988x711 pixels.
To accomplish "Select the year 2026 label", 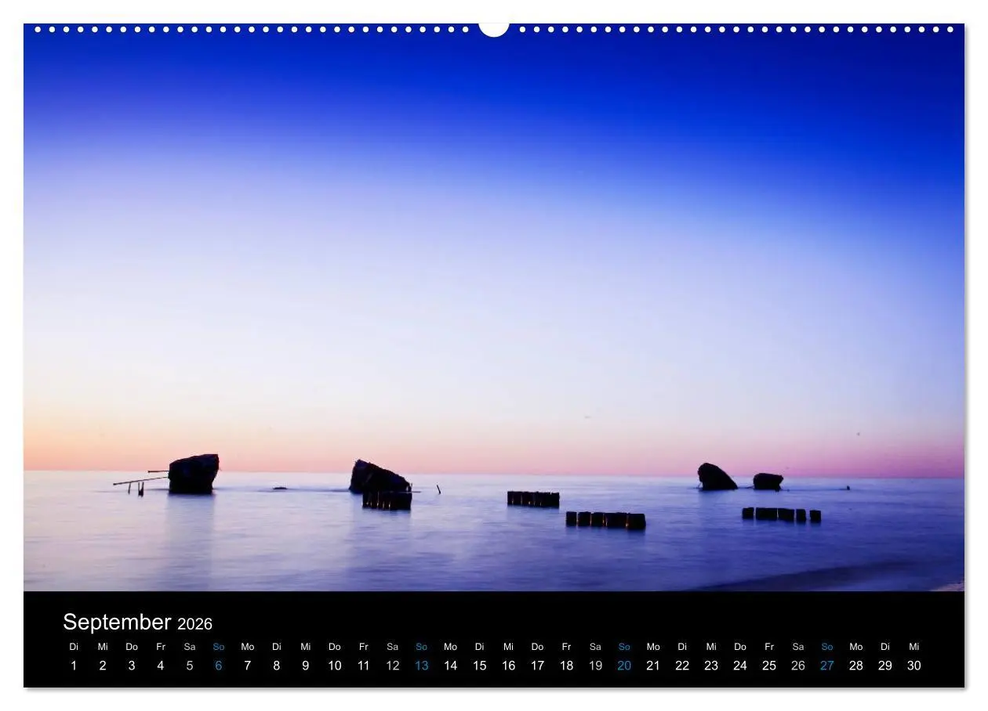I will click(x=194, y=625).
